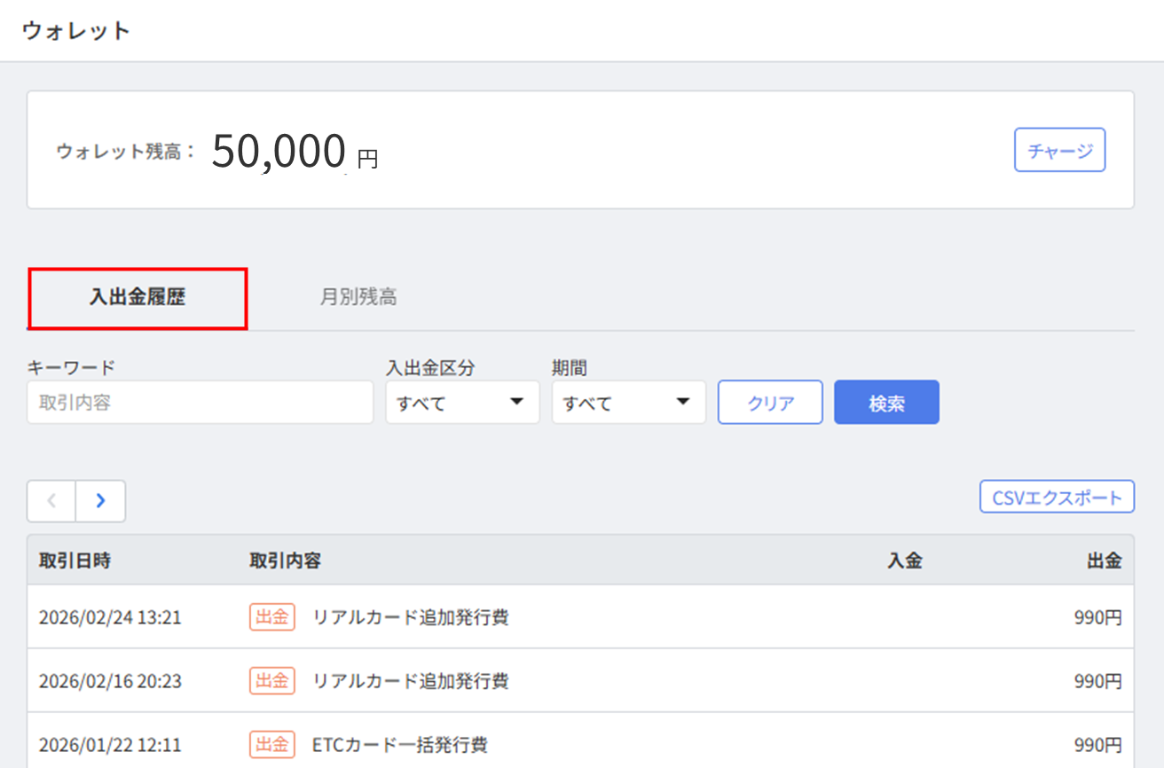Screen dimensions: 1164x768
Task: Click the 出金 badge beside ETCカード一括発行費
Action: (271, 744)
